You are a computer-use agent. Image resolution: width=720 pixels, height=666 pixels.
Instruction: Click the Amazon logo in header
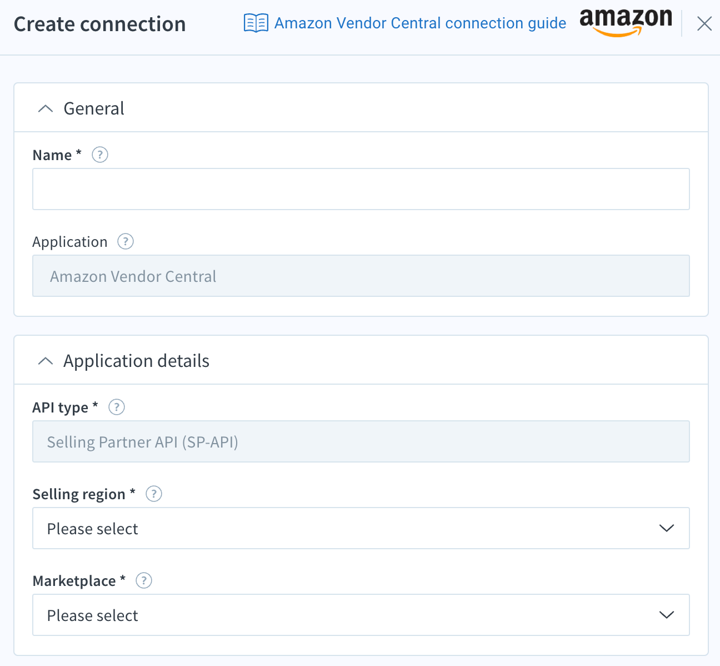pyautogui.click(x=626, y=23)
